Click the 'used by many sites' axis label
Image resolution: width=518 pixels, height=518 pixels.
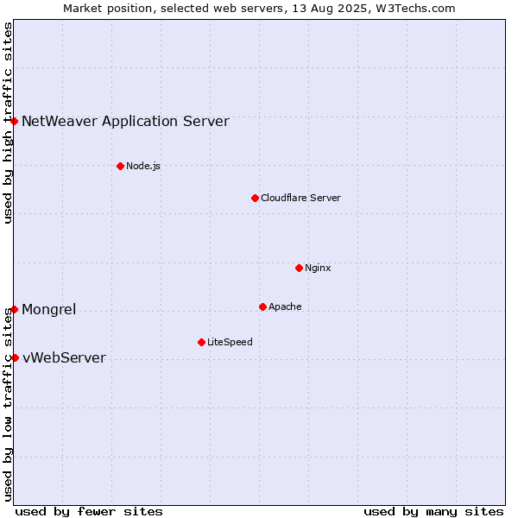click(x=433, y=512)
